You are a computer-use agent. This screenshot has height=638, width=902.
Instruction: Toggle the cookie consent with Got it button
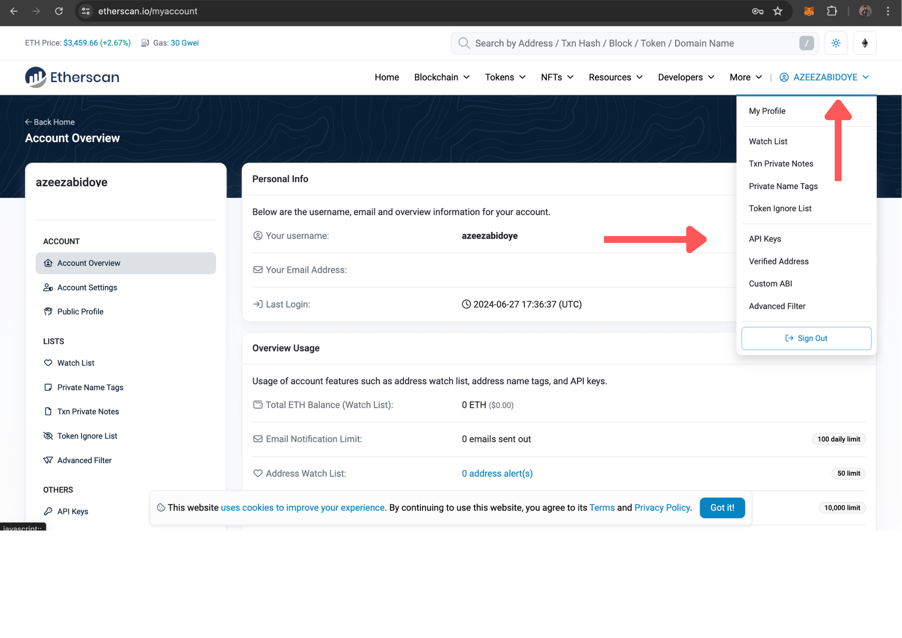pos(722,508)
